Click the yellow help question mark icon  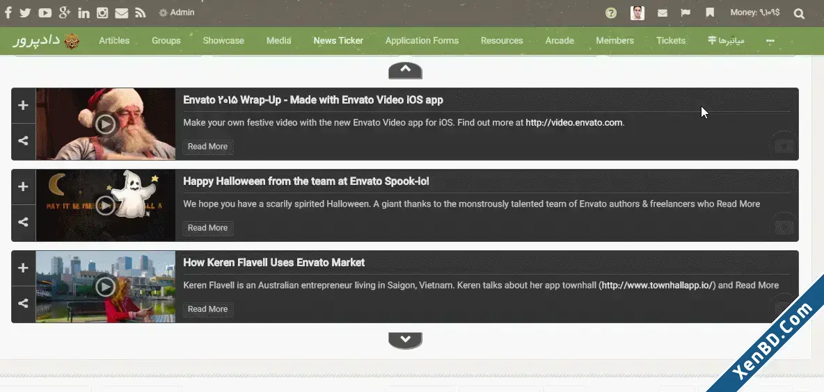click(x=610, y=13)
